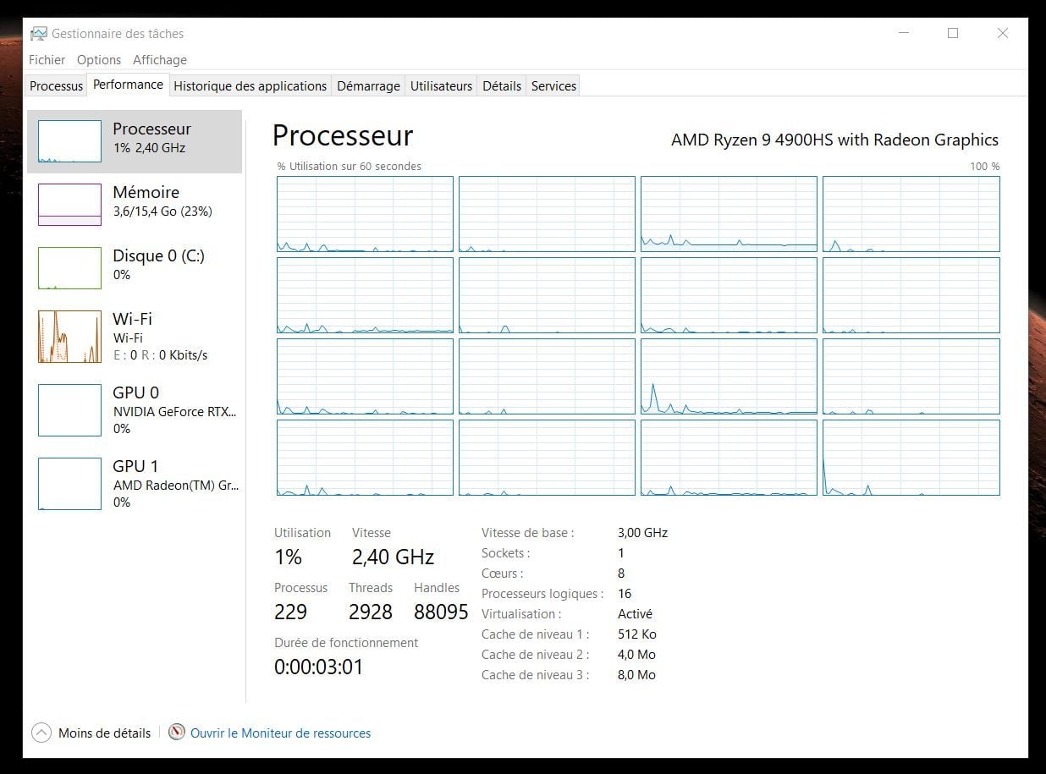
Task: Select the Processeur mini graph thumbnail
Action: [69, 141]
